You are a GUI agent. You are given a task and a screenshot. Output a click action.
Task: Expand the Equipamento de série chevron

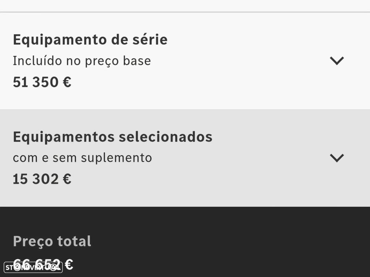pyautogui.click(x=337, y=61)
